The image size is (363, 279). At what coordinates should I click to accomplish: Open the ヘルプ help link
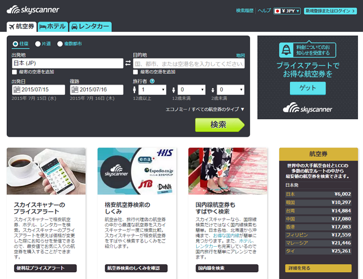tap(264, 11)
